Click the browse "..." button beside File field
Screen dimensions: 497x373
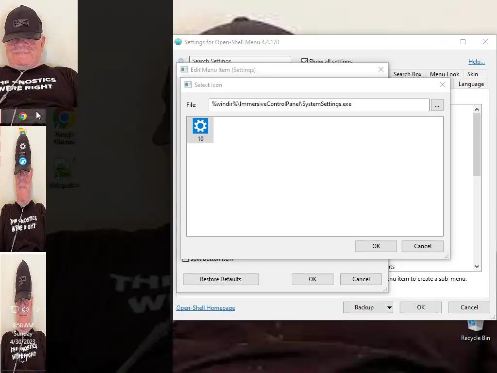click(x=437, y=105)
